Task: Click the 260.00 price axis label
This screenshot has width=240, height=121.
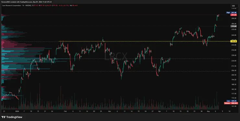Action: click(234, 35)
